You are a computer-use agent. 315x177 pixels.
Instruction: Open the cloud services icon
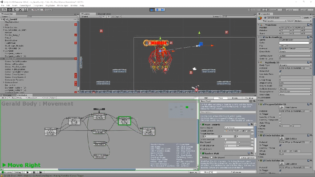click(265, 10)
